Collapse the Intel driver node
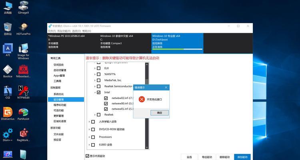Screen dimensions: 300x160 pyautogui.click(x=95, y=92)
